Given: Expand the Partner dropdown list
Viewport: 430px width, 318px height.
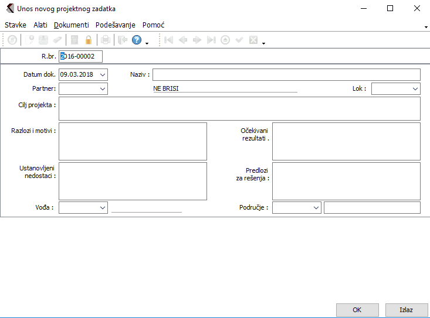Looking at the screenshot, I should pos(103,88).
